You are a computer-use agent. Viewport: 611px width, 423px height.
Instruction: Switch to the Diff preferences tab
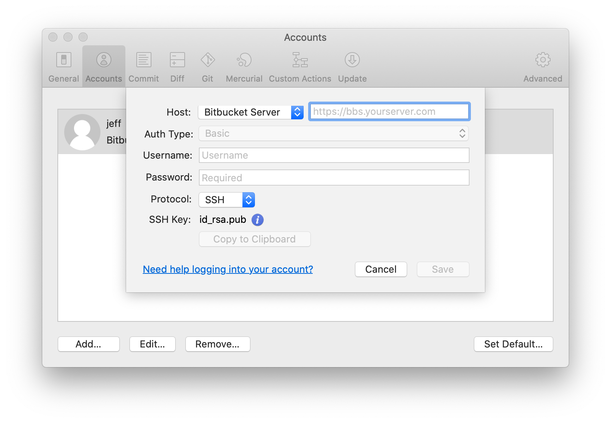(177, 67)
